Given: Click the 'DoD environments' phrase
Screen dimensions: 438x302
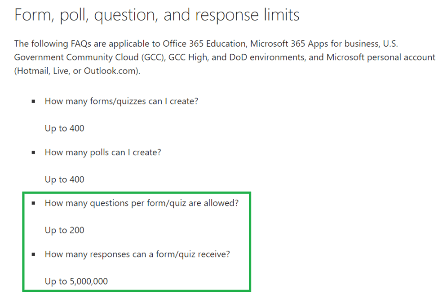Looking at the screenshot, I should [267, 57].
